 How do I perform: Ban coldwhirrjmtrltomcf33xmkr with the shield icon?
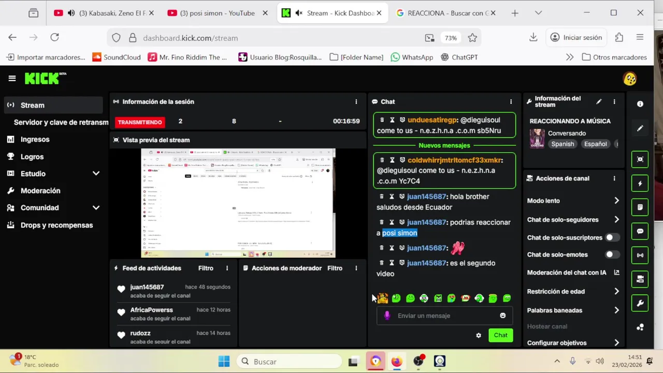(x=402, y=160)
